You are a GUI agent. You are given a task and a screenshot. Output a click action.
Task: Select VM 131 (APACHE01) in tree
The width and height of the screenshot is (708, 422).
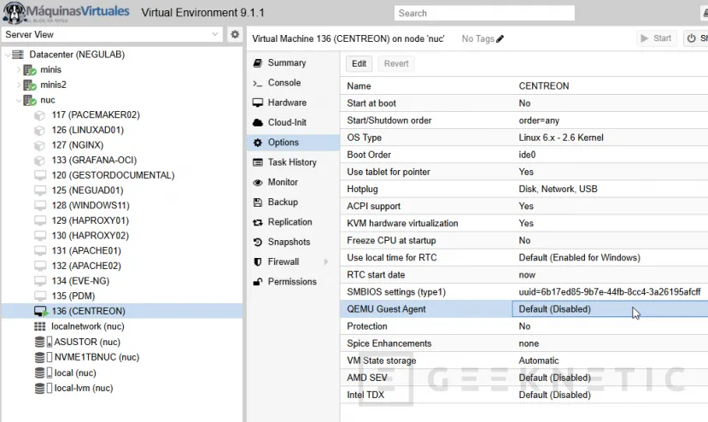coord(122,251)
